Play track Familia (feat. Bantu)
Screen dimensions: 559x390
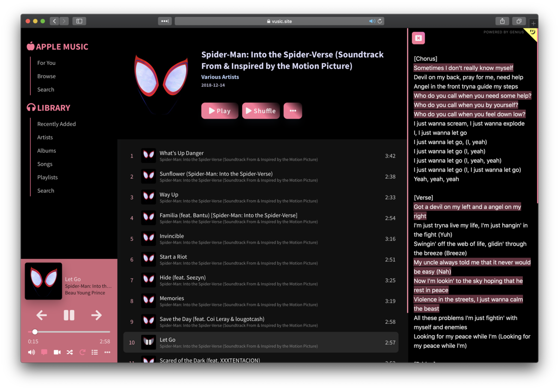pos(261,218)
